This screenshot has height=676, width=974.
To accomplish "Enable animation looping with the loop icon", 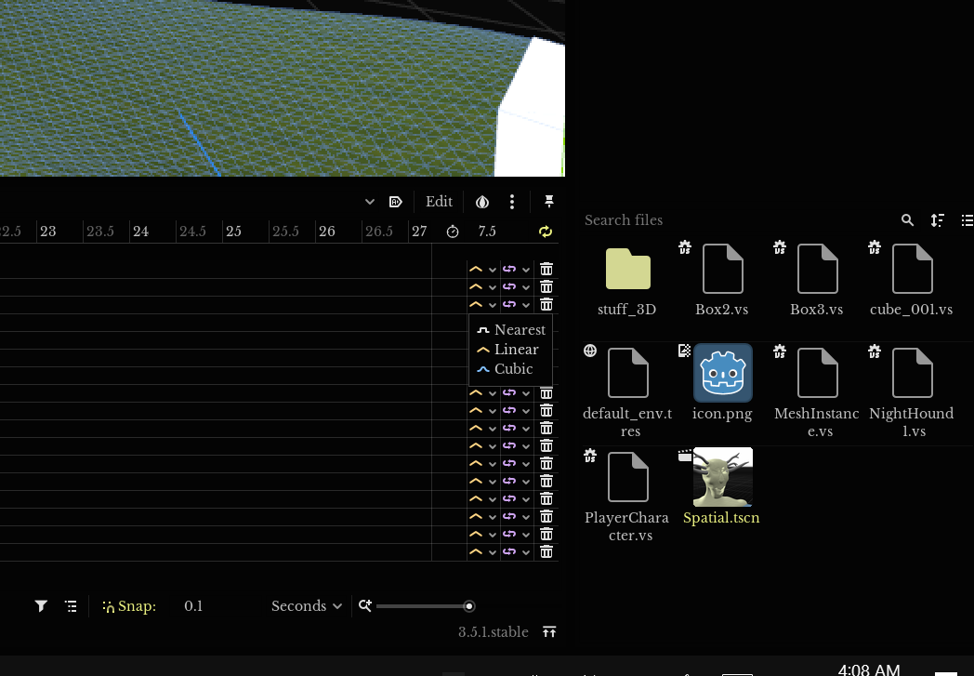I will (x=546, y=232).
